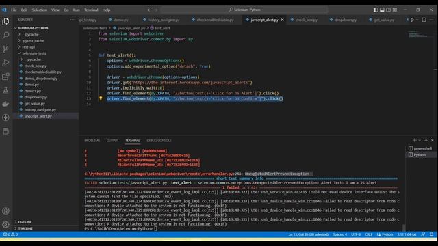This screenshot has height=246, width=438.
Task: Switch to the DEBUG CONSOLE panel tab
Action: point(159,141)
